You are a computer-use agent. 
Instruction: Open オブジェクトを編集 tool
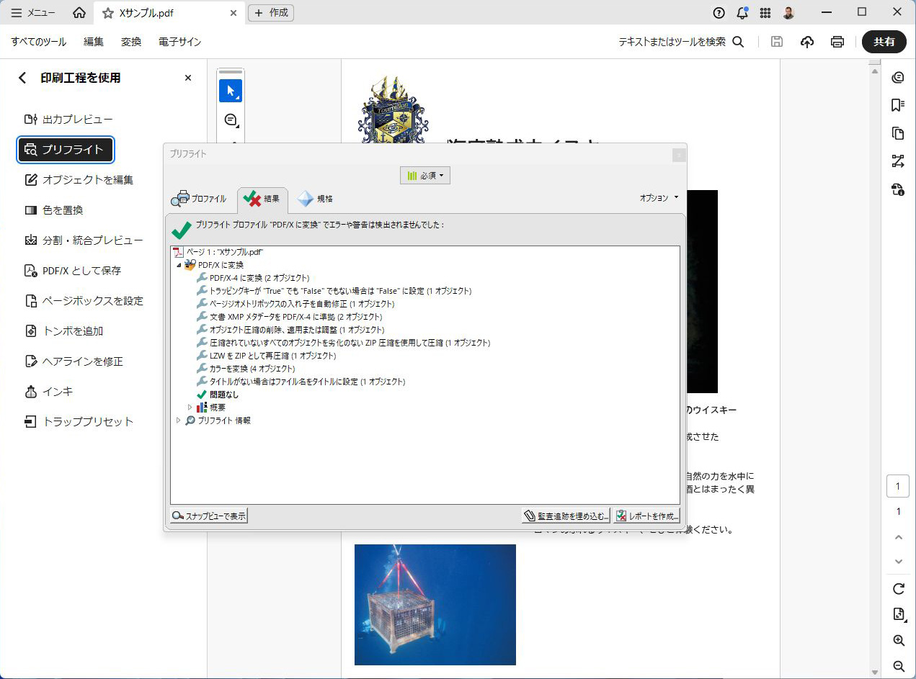click(x=79, y=180)
